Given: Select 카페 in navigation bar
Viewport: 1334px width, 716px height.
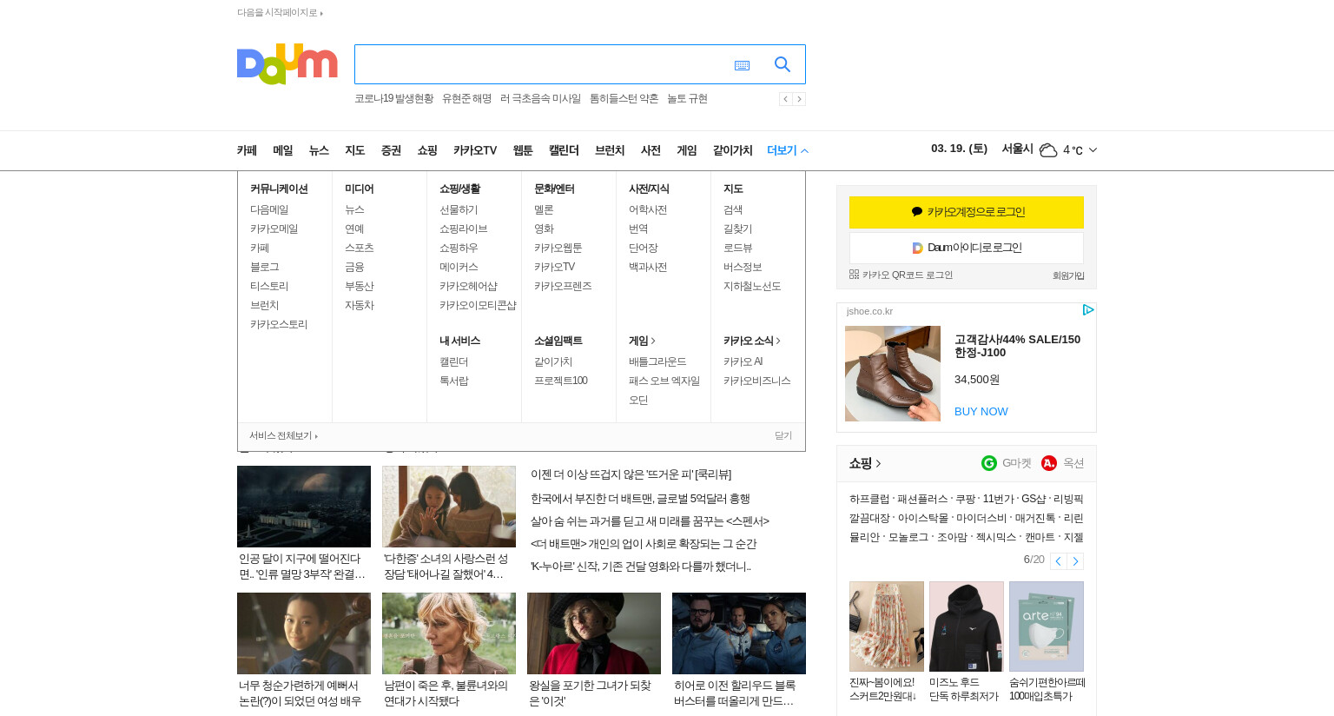Looking at the screenshot, I should tap(247, 150).
